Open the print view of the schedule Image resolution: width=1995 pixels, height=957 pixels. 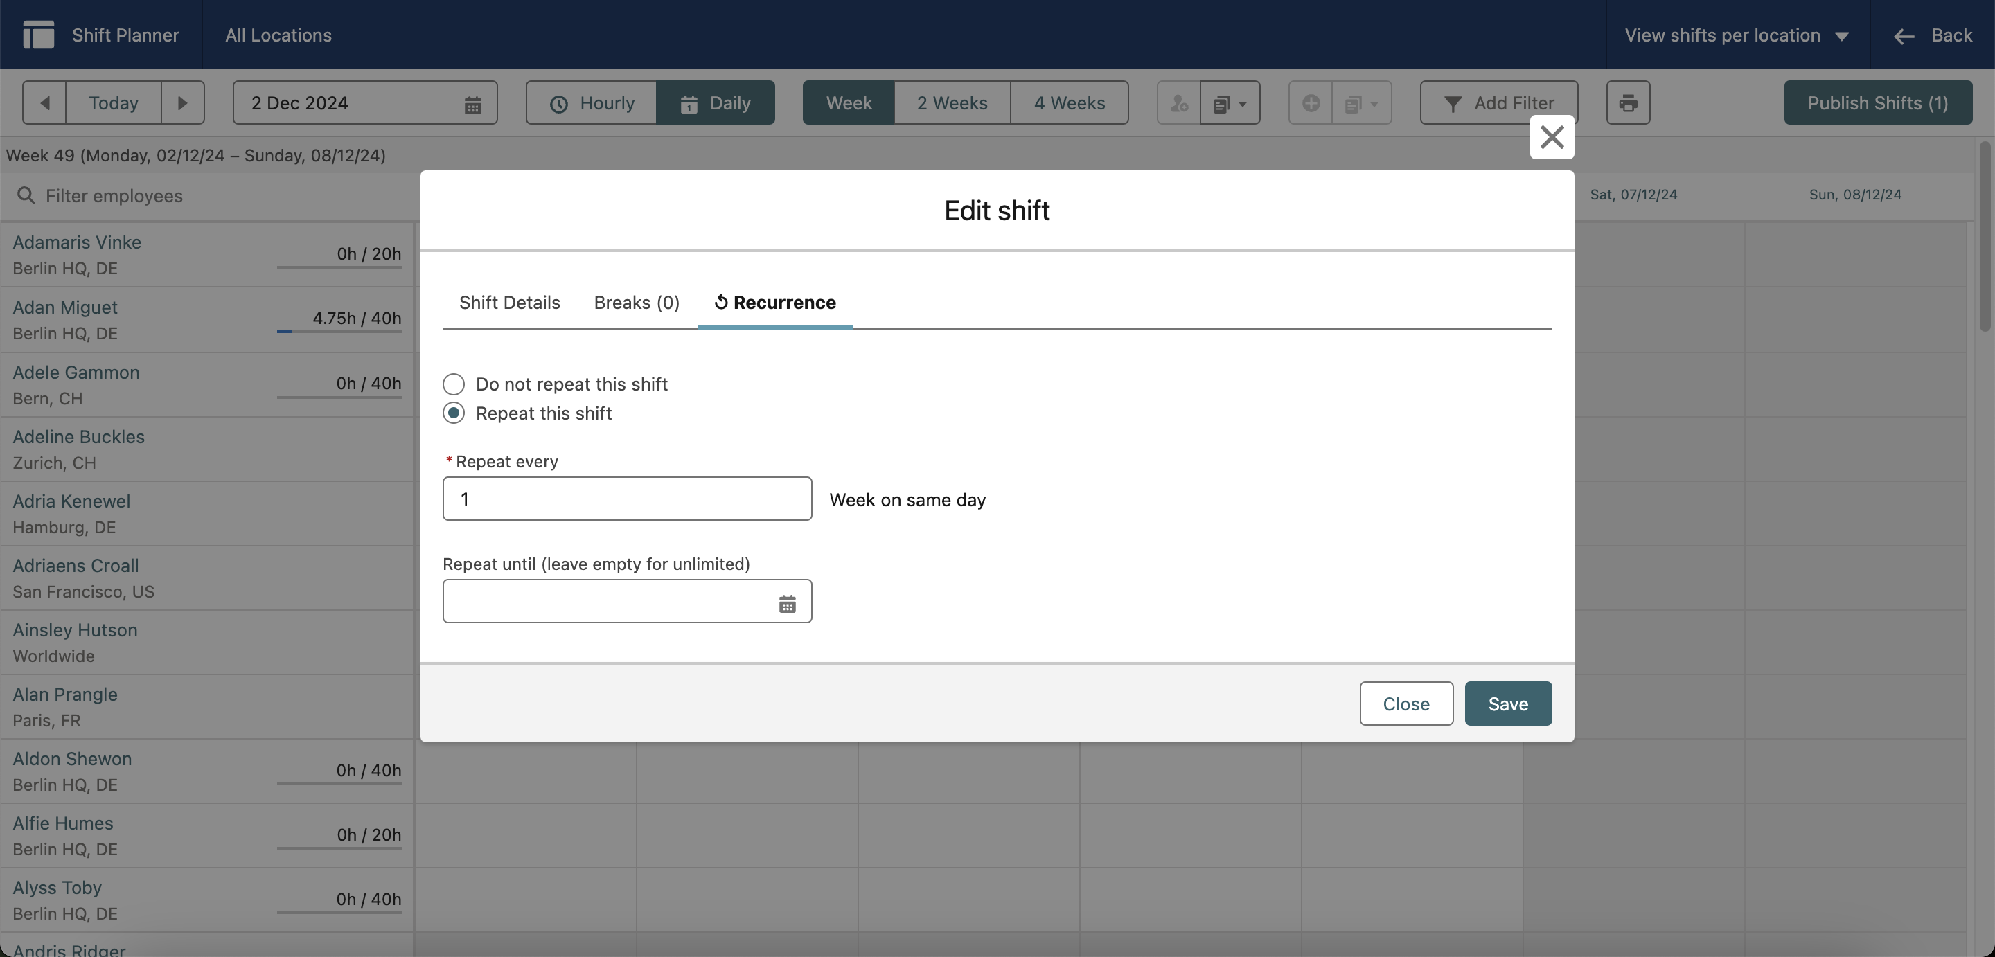pos(1628,102)
